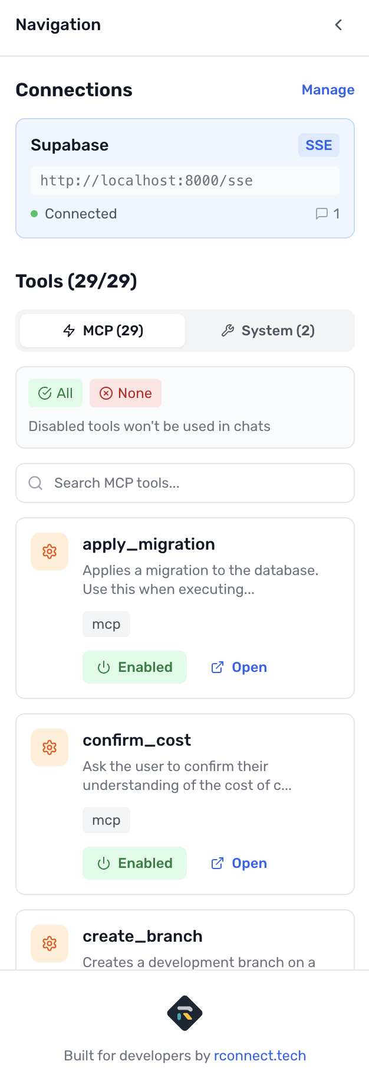Click the Manage connections link

[328, 90]
